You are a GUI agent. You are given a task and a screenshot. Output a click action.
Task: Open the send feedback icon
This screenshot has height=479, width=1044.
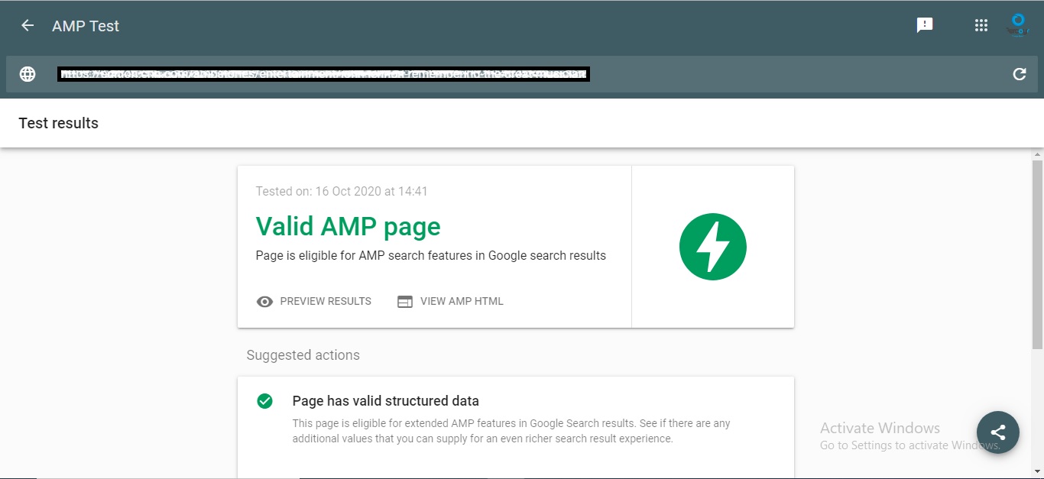pyautogui.click(x=925, y=25)
